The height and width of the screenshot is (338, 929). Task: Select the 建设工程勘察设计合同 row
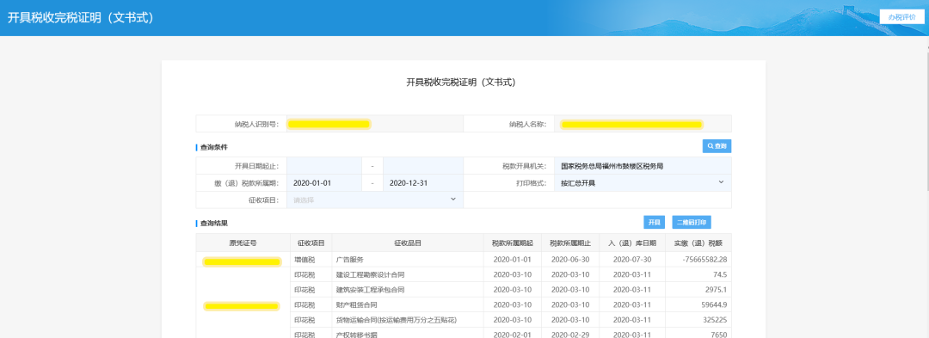tap(511, 274)
